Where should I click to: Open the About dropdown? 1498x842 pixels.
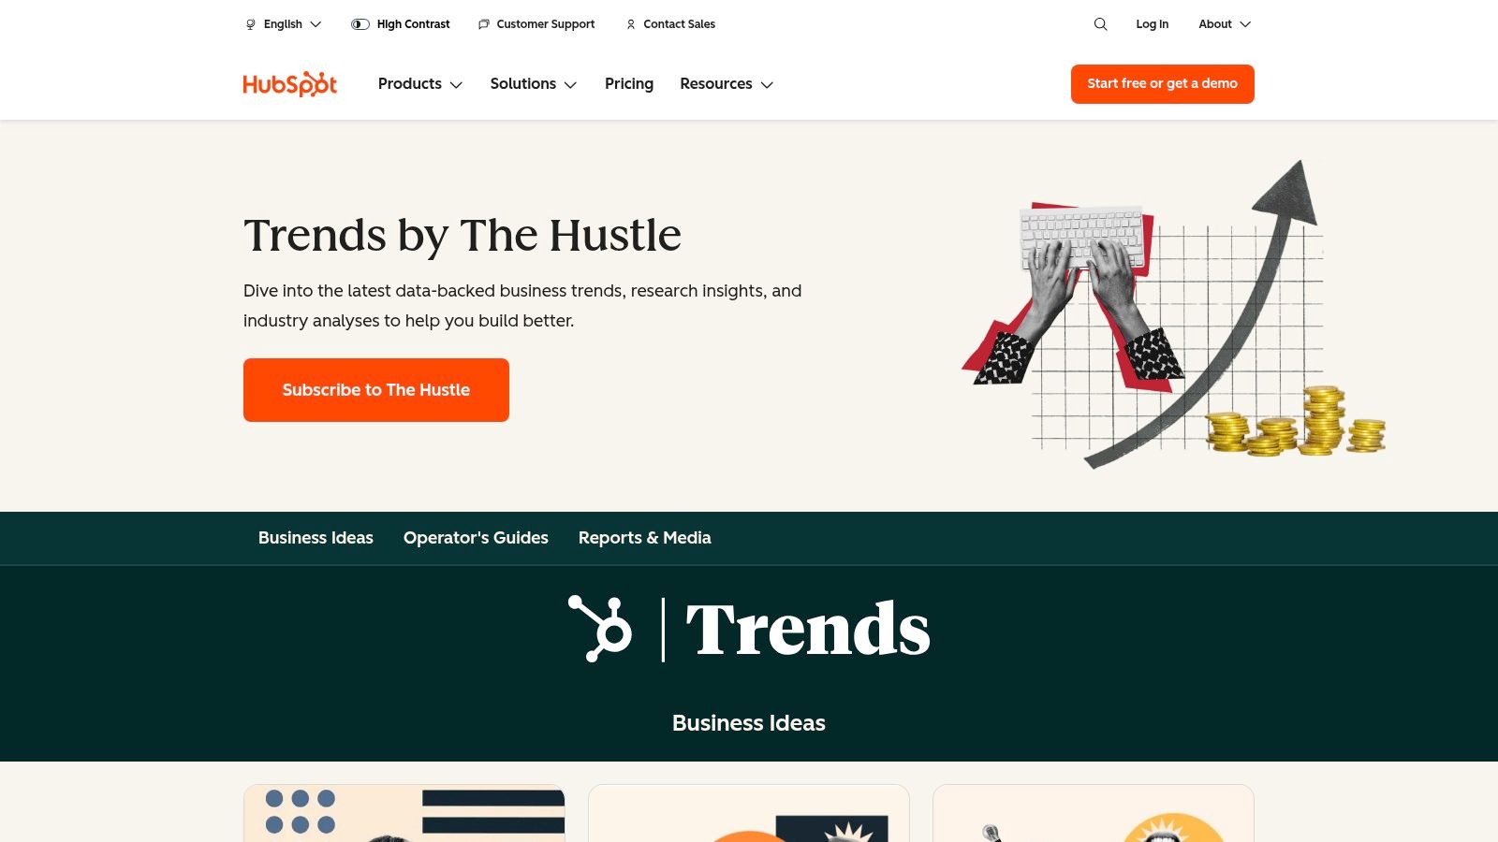tap(1225, 24)
